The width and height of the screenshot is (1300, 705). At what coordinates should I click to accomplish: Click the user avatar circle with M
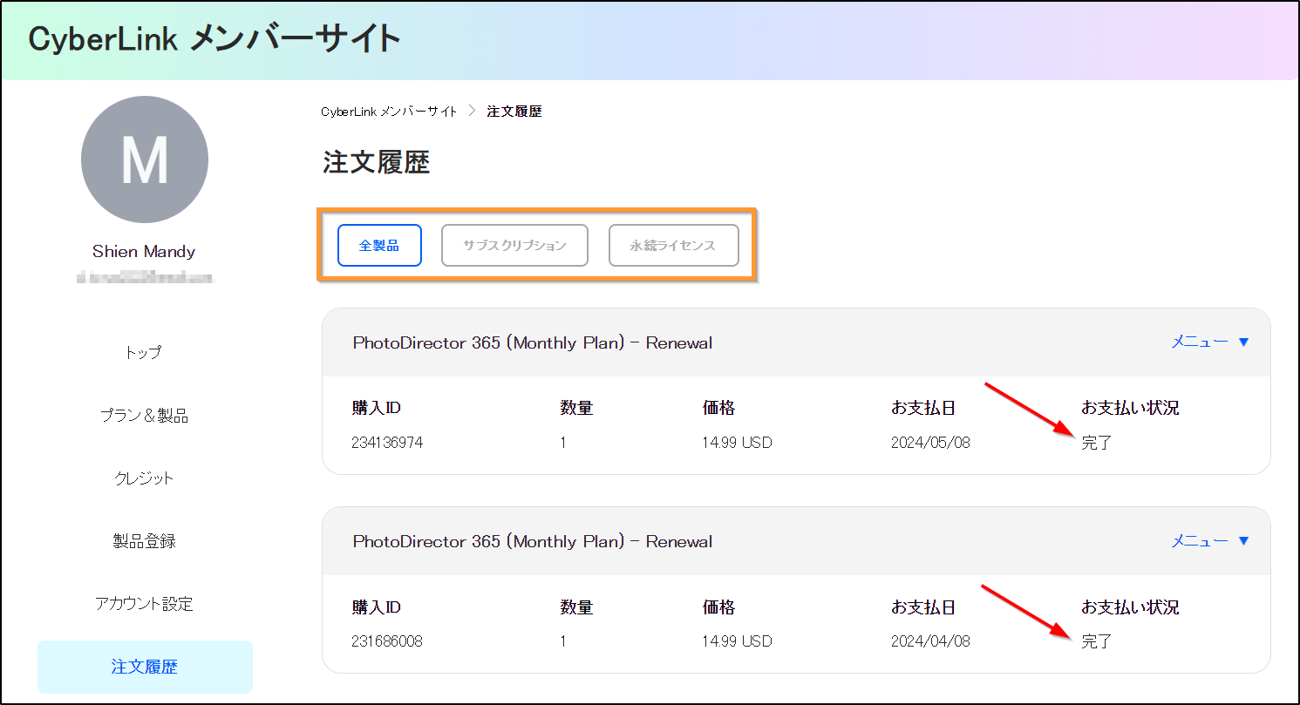point(145,160)
